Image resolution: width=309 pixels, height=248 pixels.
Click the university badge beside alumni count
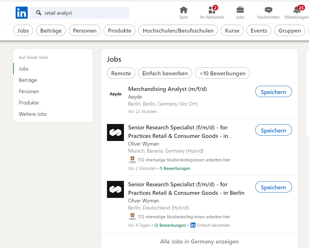[132, 159]
